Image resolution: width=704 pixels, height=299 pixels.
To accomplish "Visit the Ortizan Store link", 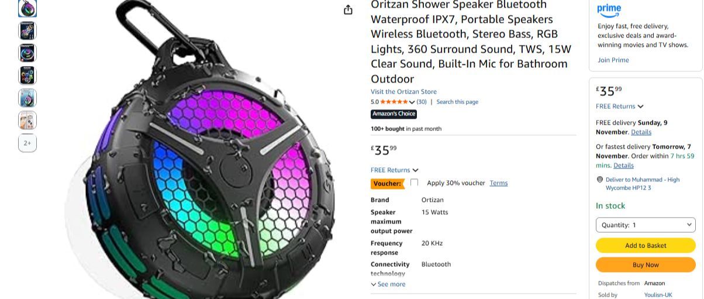I will (x=403, y=92).
